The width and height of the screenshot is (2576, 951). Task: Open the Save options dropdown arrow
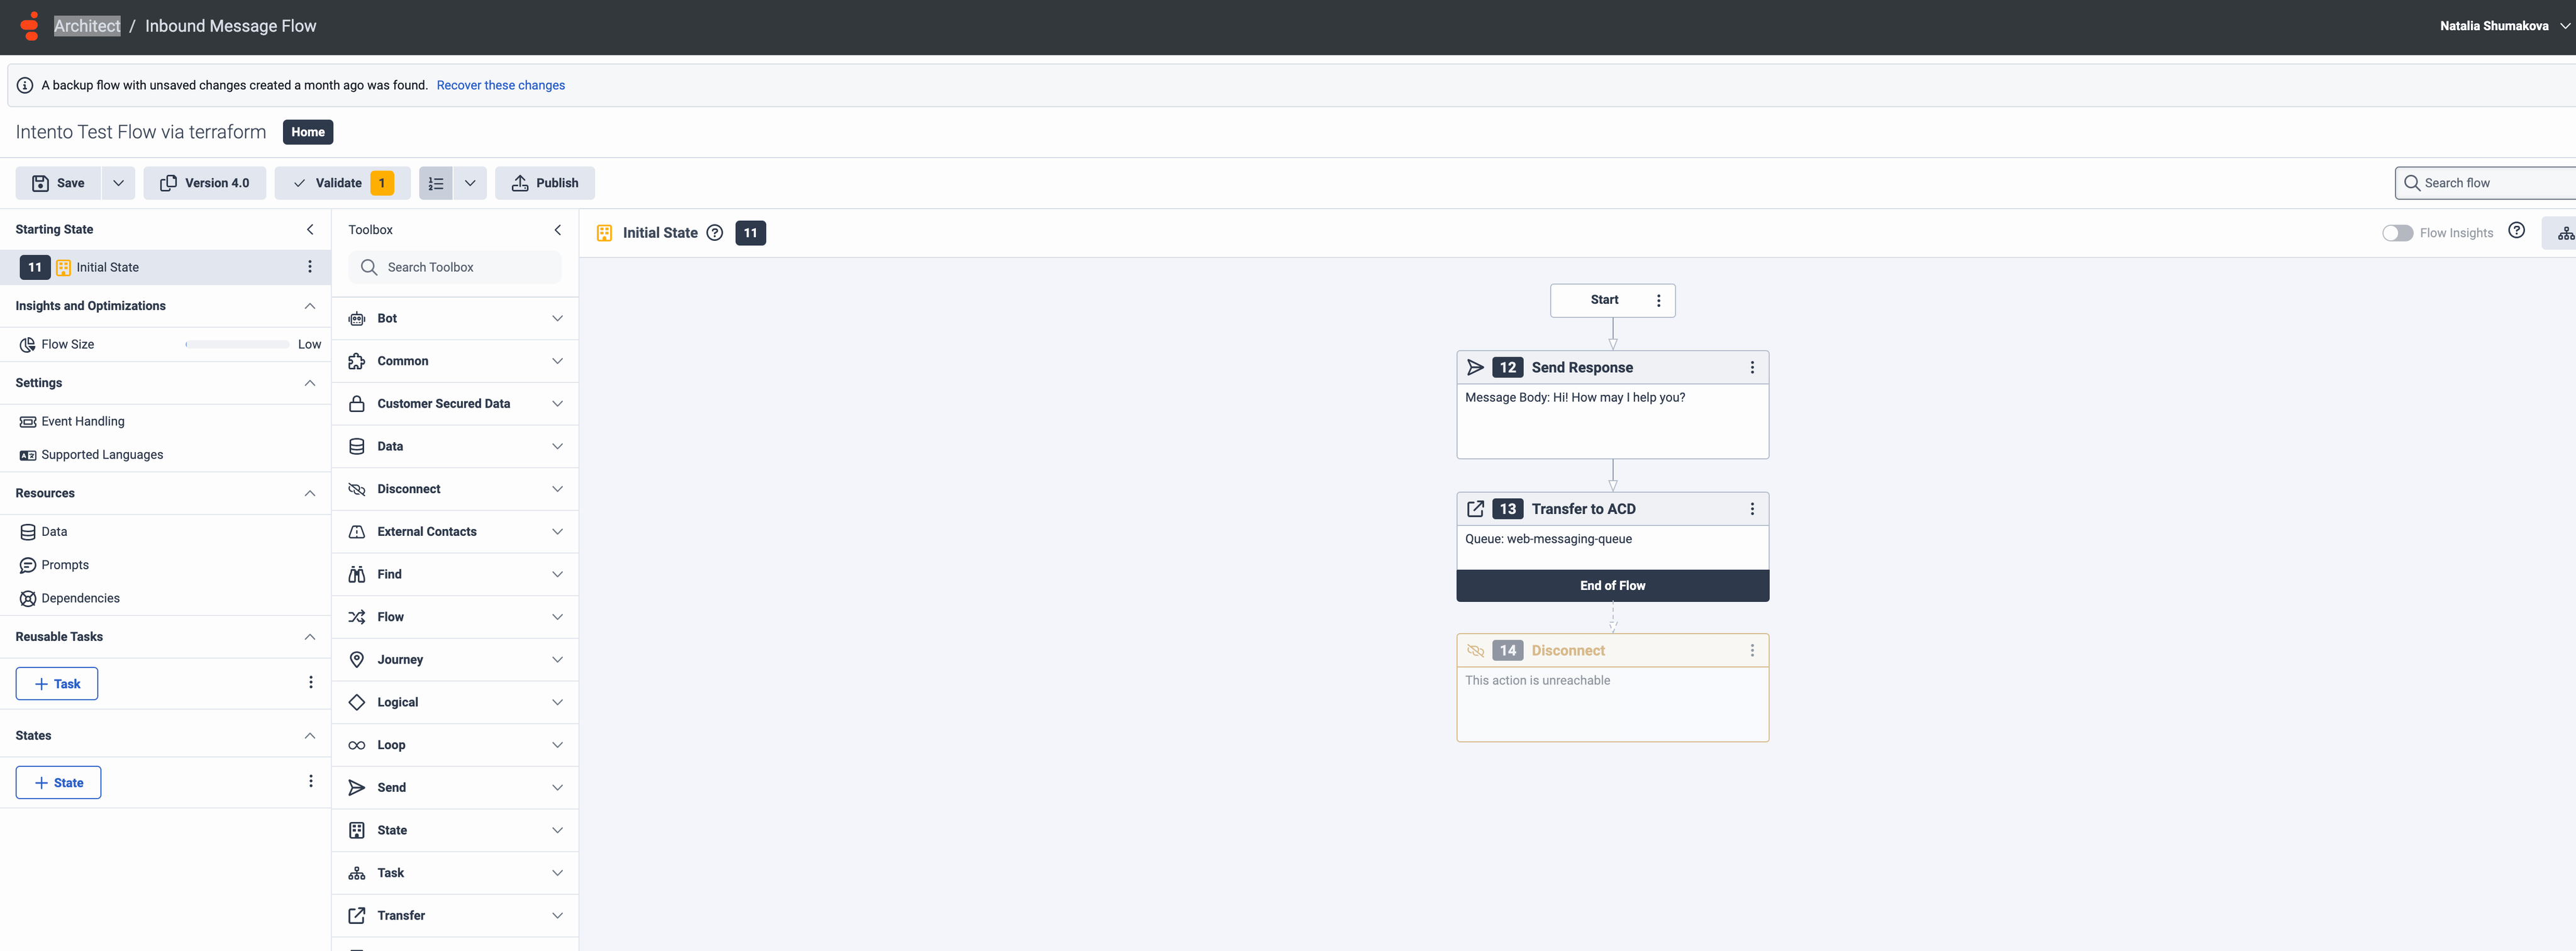[x=118, y=183]
